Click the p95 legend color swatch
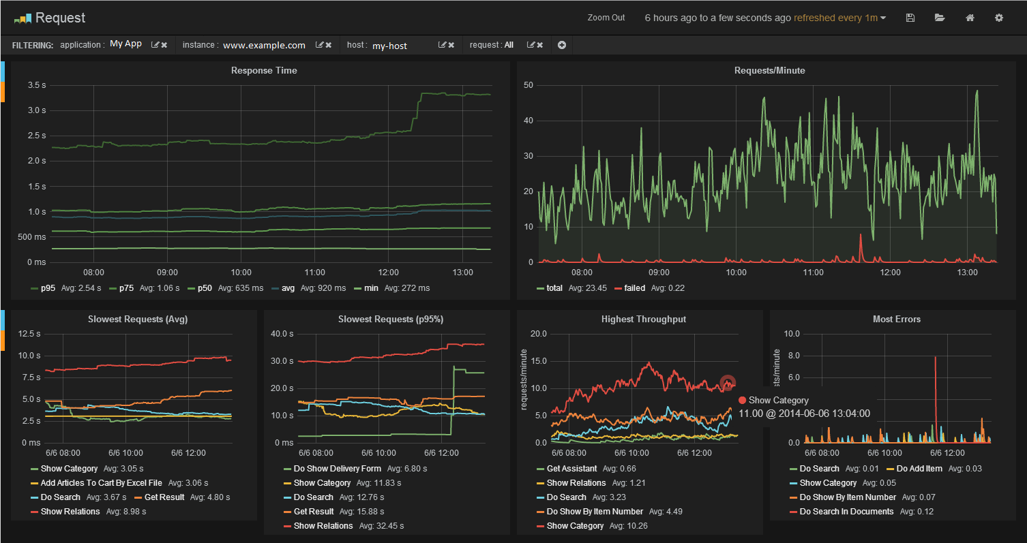The width and height of the screenshot is (1027, 543). tap(34, 289)
